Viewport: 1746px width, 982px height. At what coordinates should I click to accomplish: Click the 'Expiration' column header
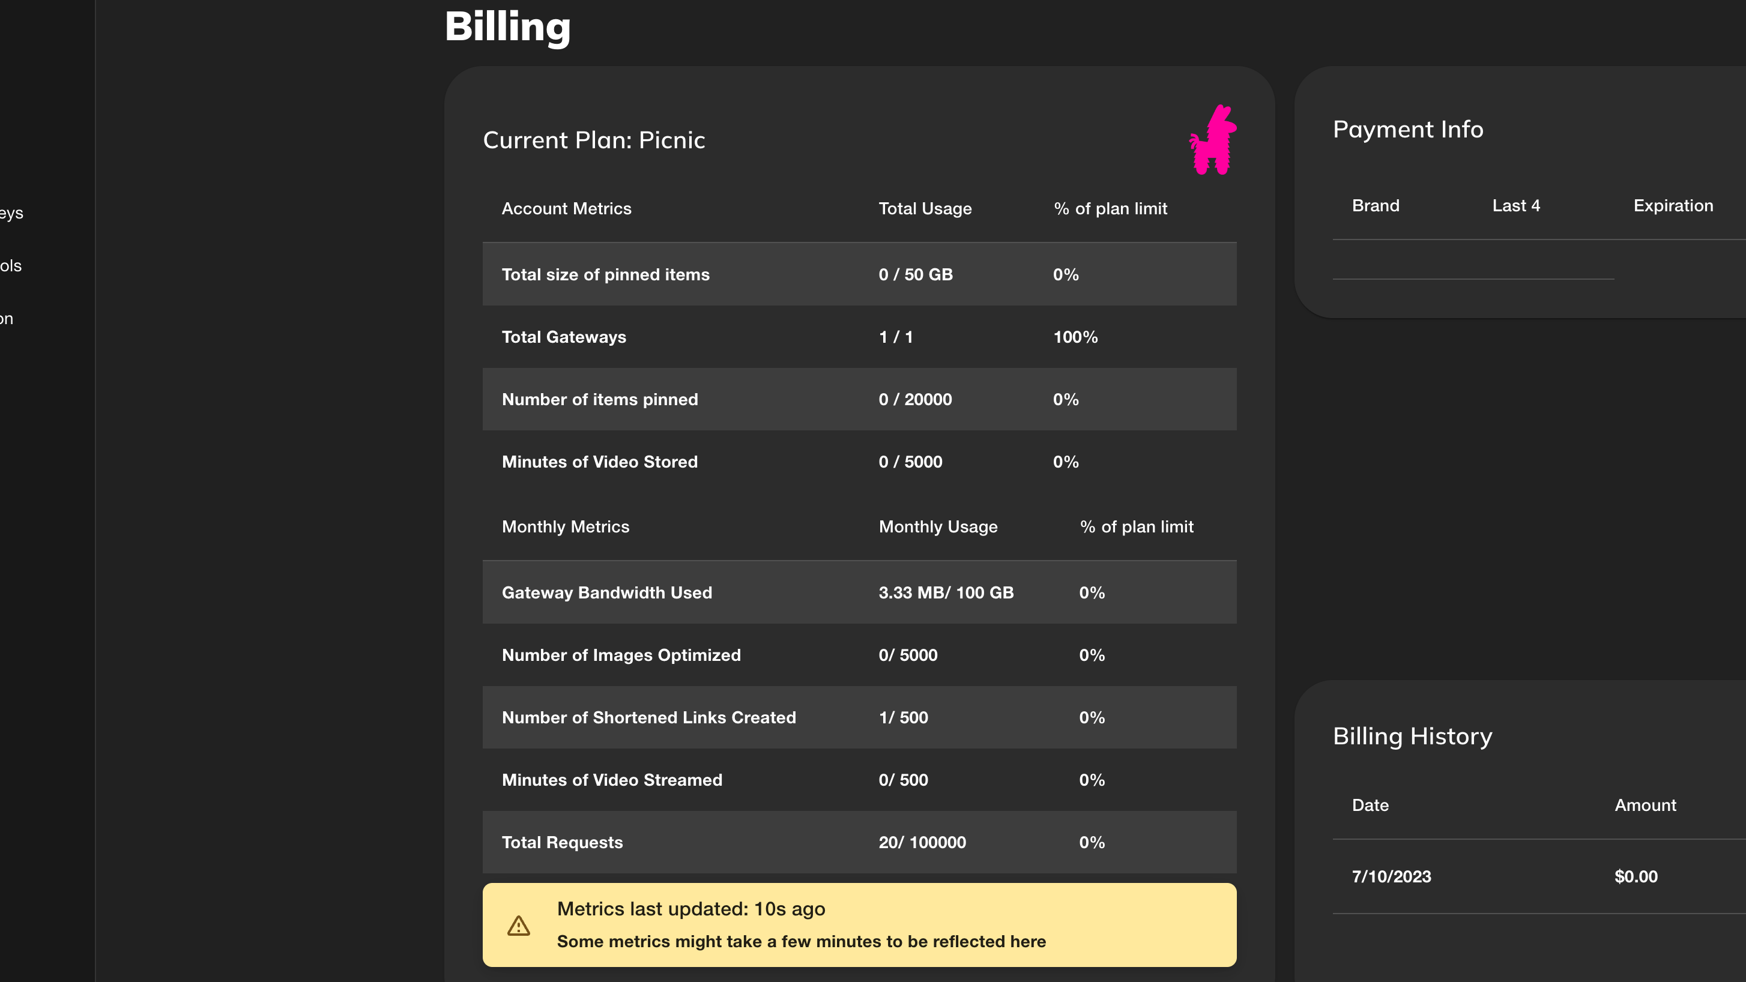point(1673,205)
